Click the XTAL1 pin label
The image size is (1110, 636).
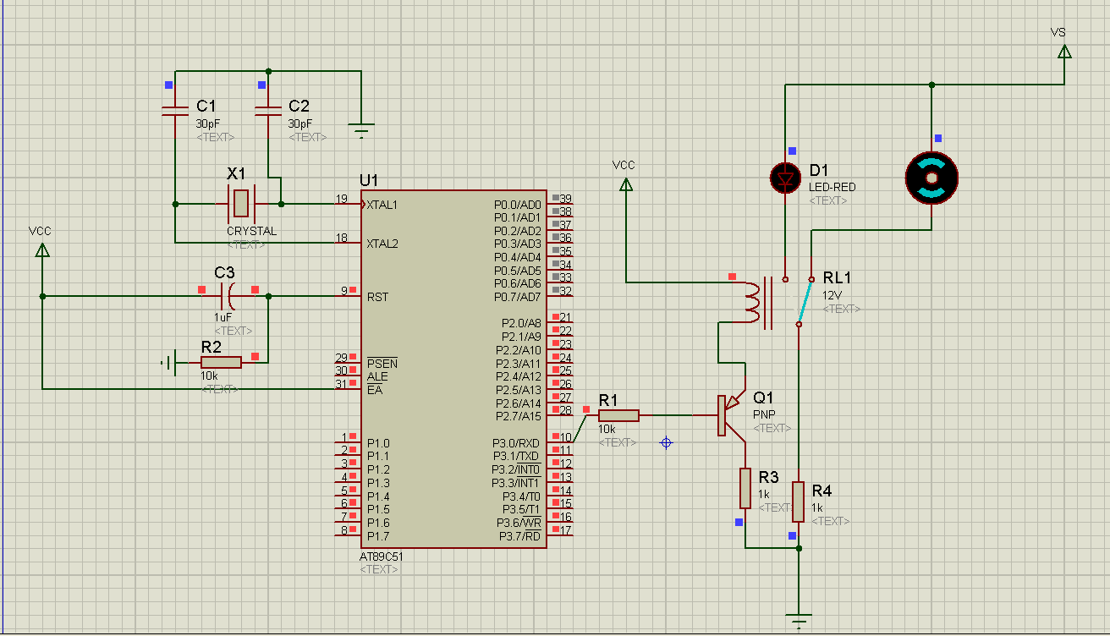click(x=382, y=205)
